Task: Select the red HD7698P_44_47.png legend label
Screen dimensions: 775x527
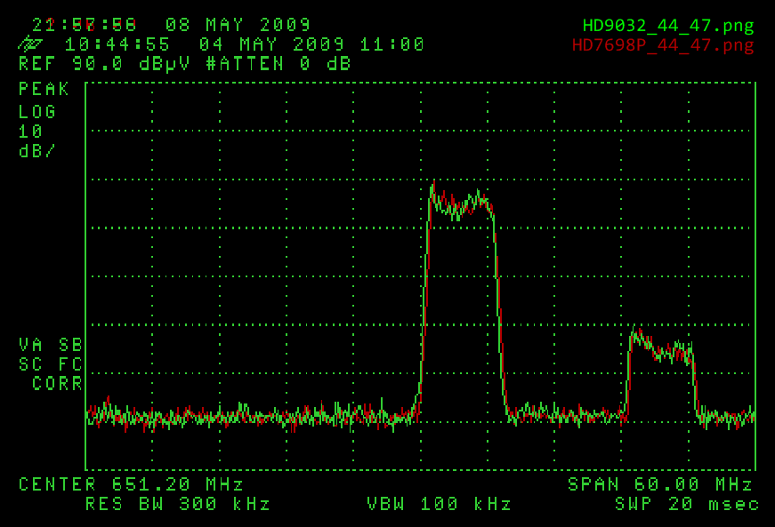Action: pyautogui.click(x=663, y=44)
